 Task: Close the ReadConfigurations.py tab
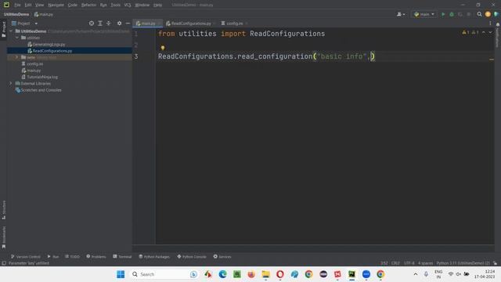point(214,23)
